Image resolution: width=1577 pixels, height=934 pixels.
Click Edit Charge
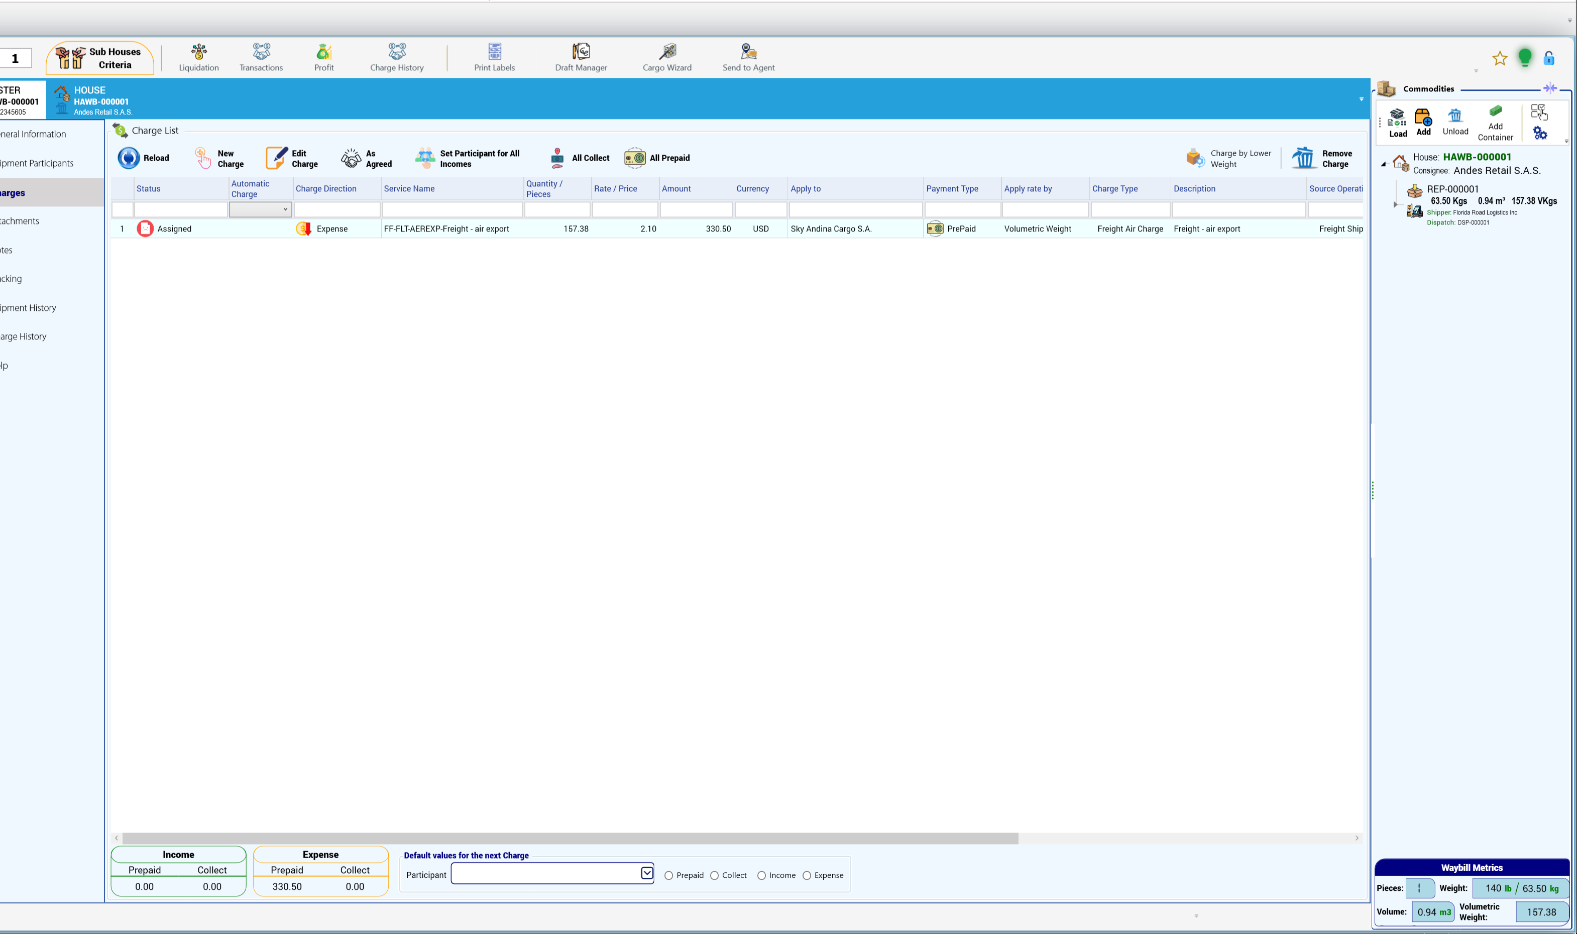[x=292, y=158]
